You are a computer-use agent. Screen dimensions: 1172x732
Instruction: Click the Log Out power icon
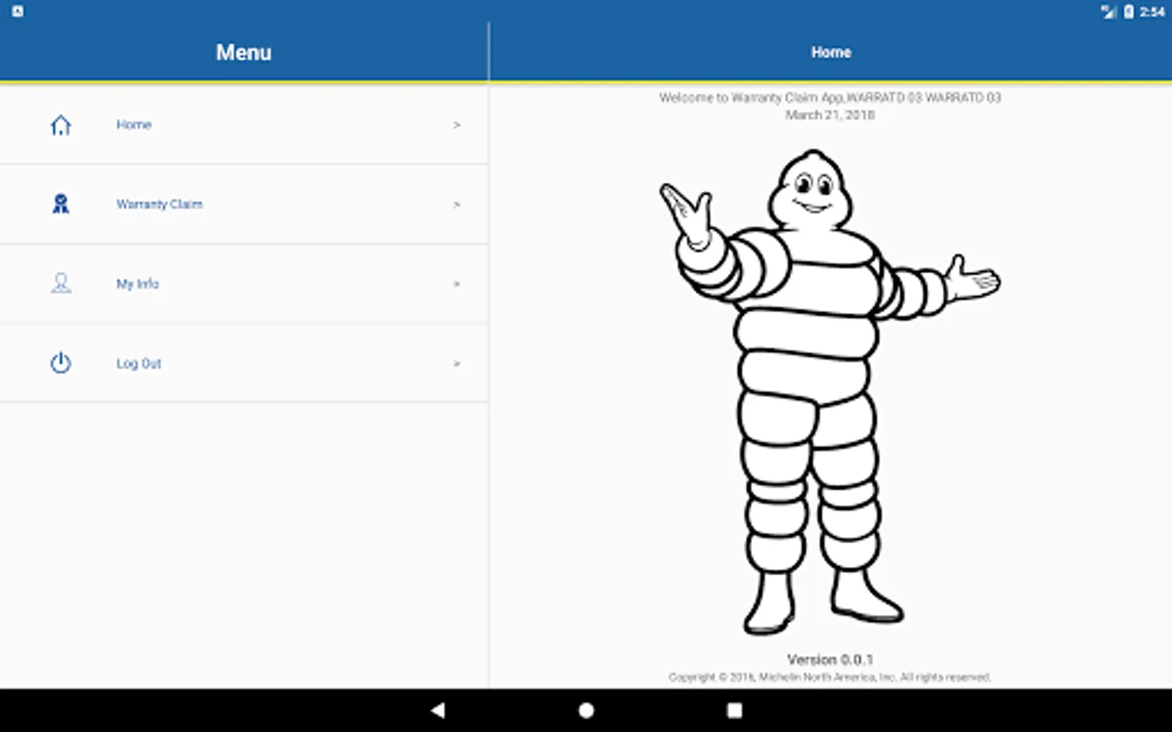coord(61,363)
